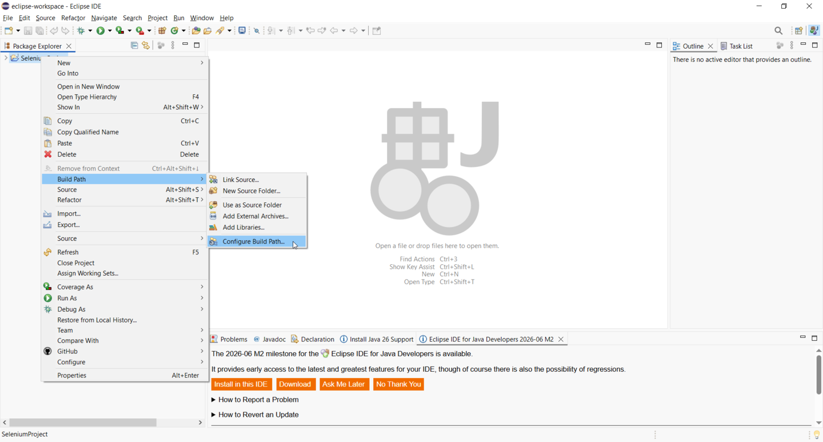Close the Eclipse IDE 2026-06 M2 tab
823x442 pixels.
pyautogui.click(x=561, y=339)
